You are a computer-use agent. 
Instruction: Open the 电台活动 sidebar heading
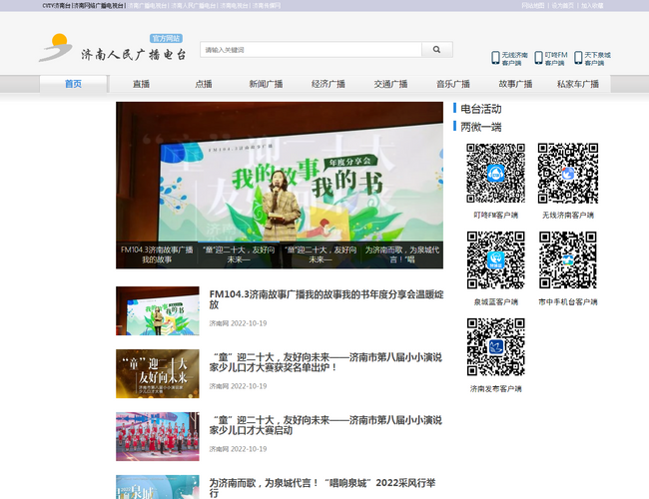(x=481, y=108)
